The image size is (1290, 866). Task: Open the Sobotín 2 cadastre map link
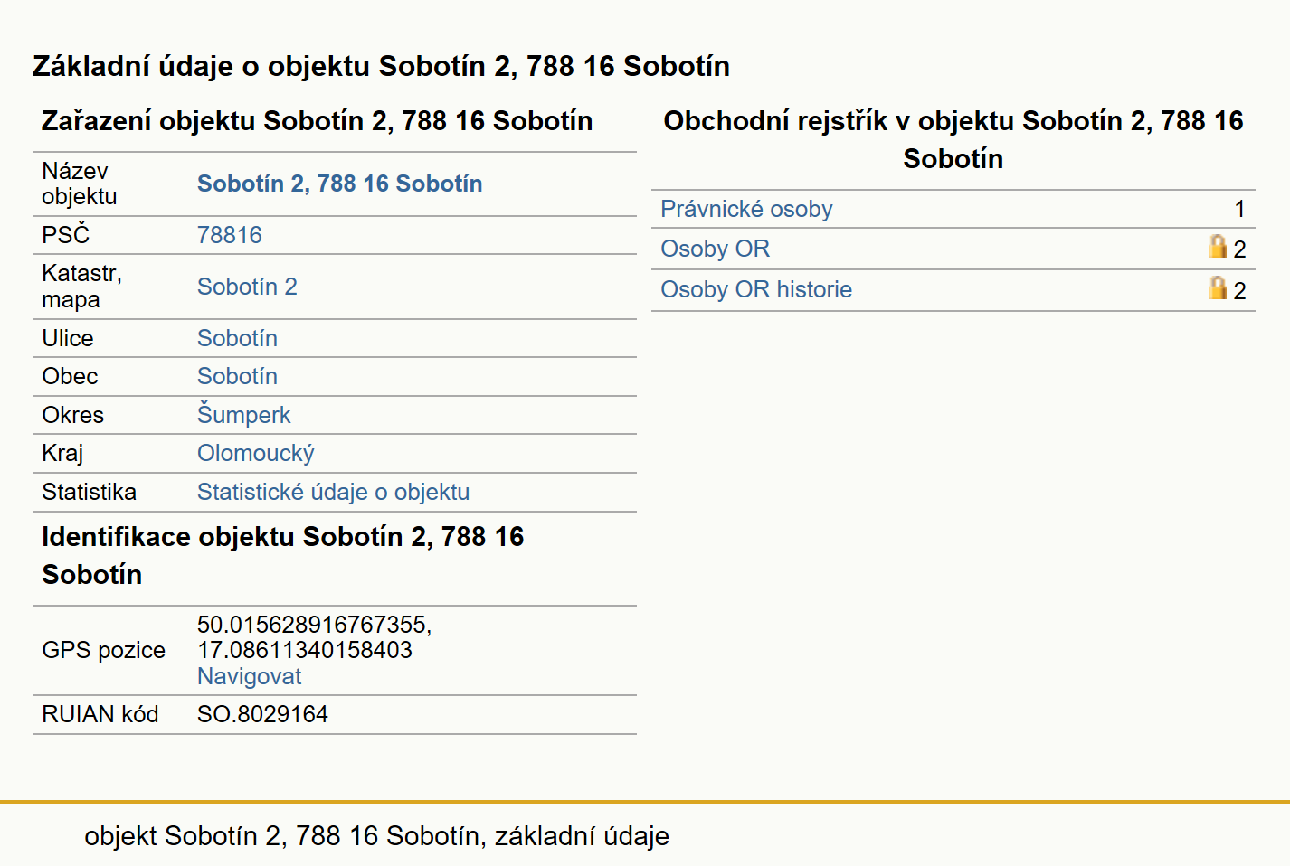pos(247,287)
